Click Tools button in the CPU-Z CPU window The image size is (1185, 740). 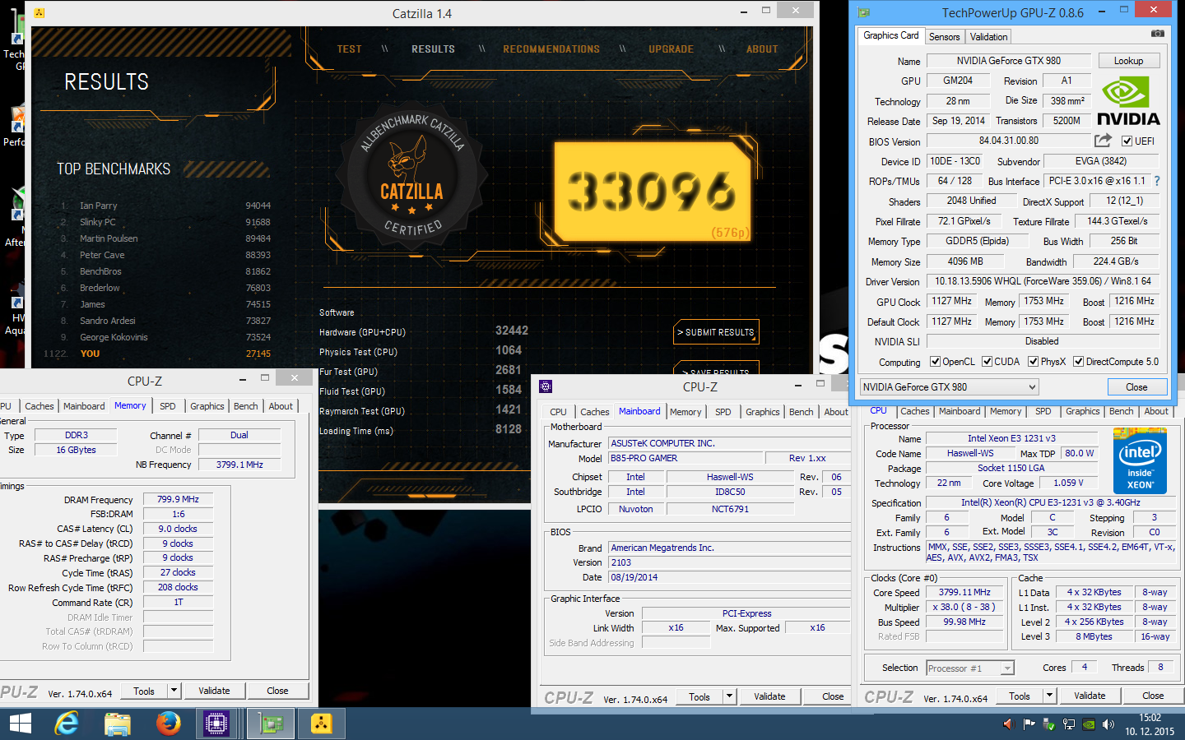click(1020, 696)
